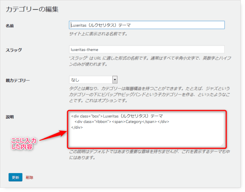Click the help text beginning この説明はデフォルトでは
Viewport: 245px width, 192px height.
[149, 154]
